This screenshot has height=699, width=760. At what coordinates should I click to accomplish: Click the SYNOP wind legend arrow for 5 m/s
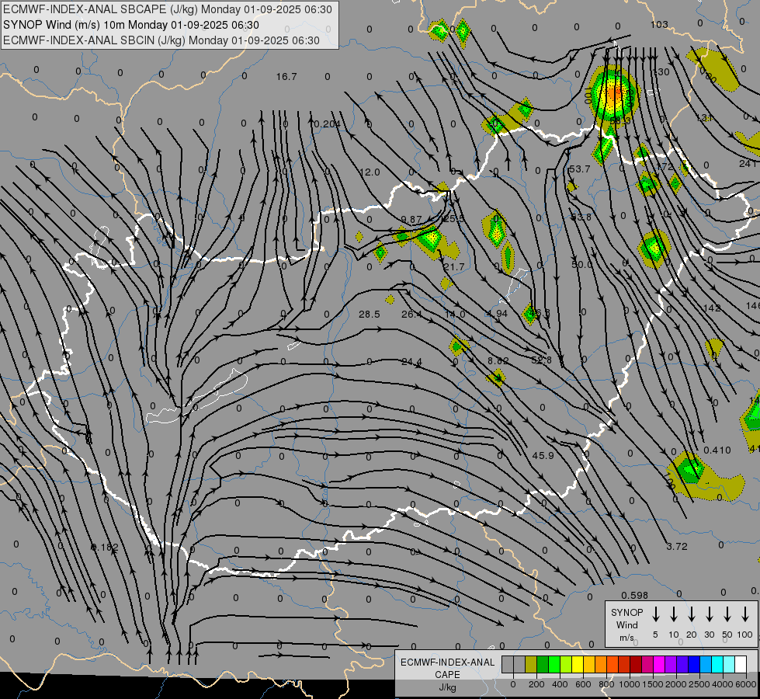pyautogui.click(x=655, y=614)
